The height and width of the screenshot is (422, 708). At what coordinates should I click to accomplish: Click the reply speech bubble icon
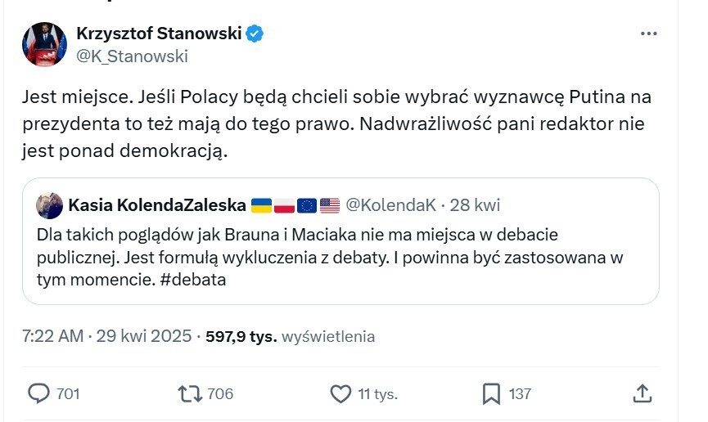tap(38, 393)
